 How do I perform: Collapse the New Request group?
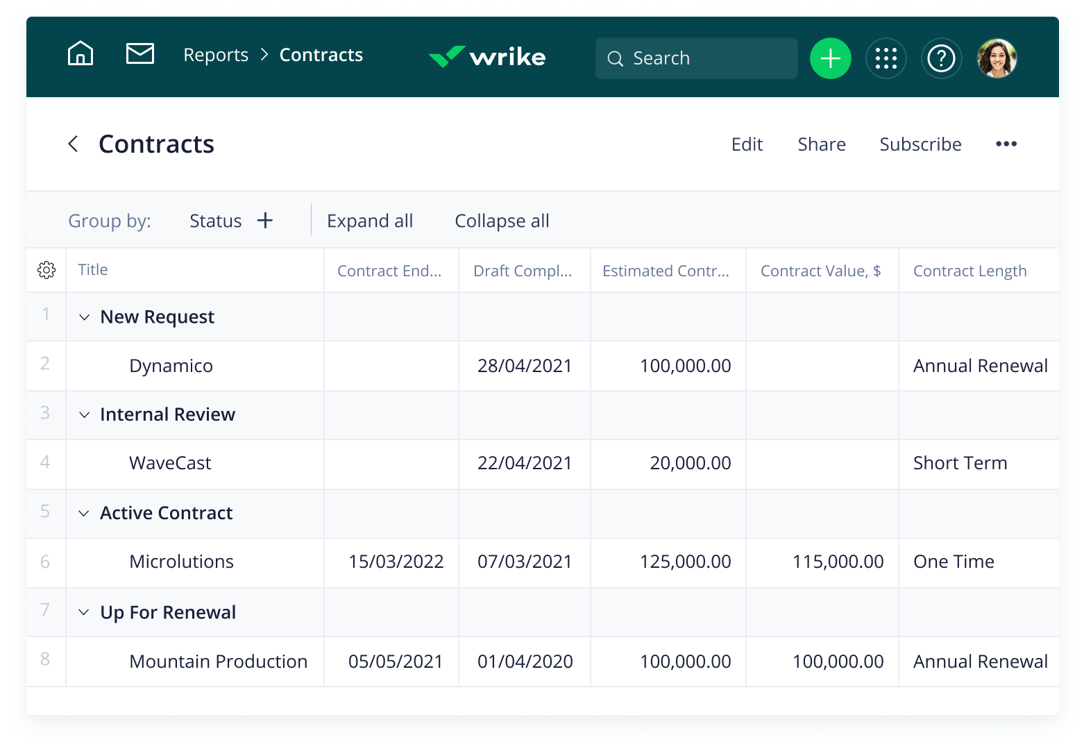84,317
